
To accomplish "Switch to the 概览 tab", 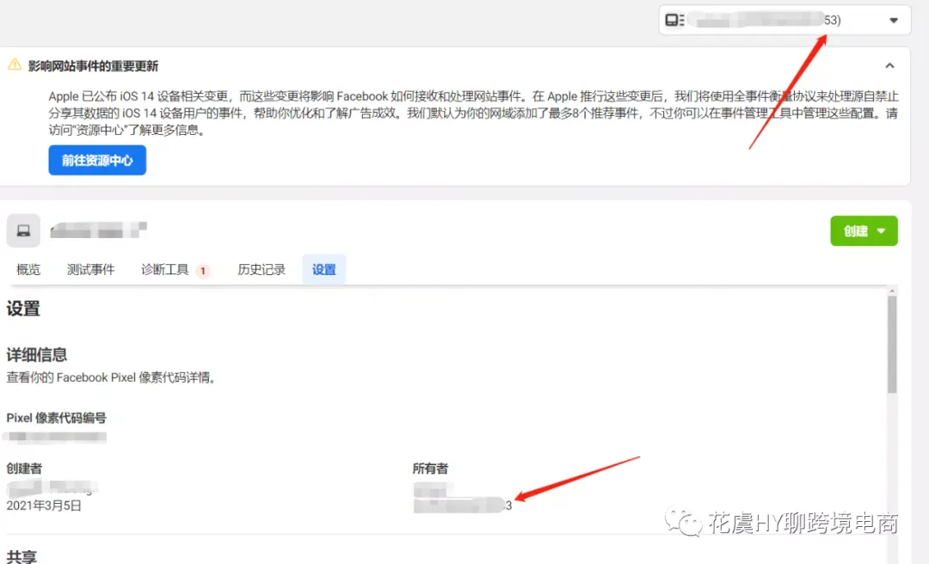I will (x=28, y=270).
